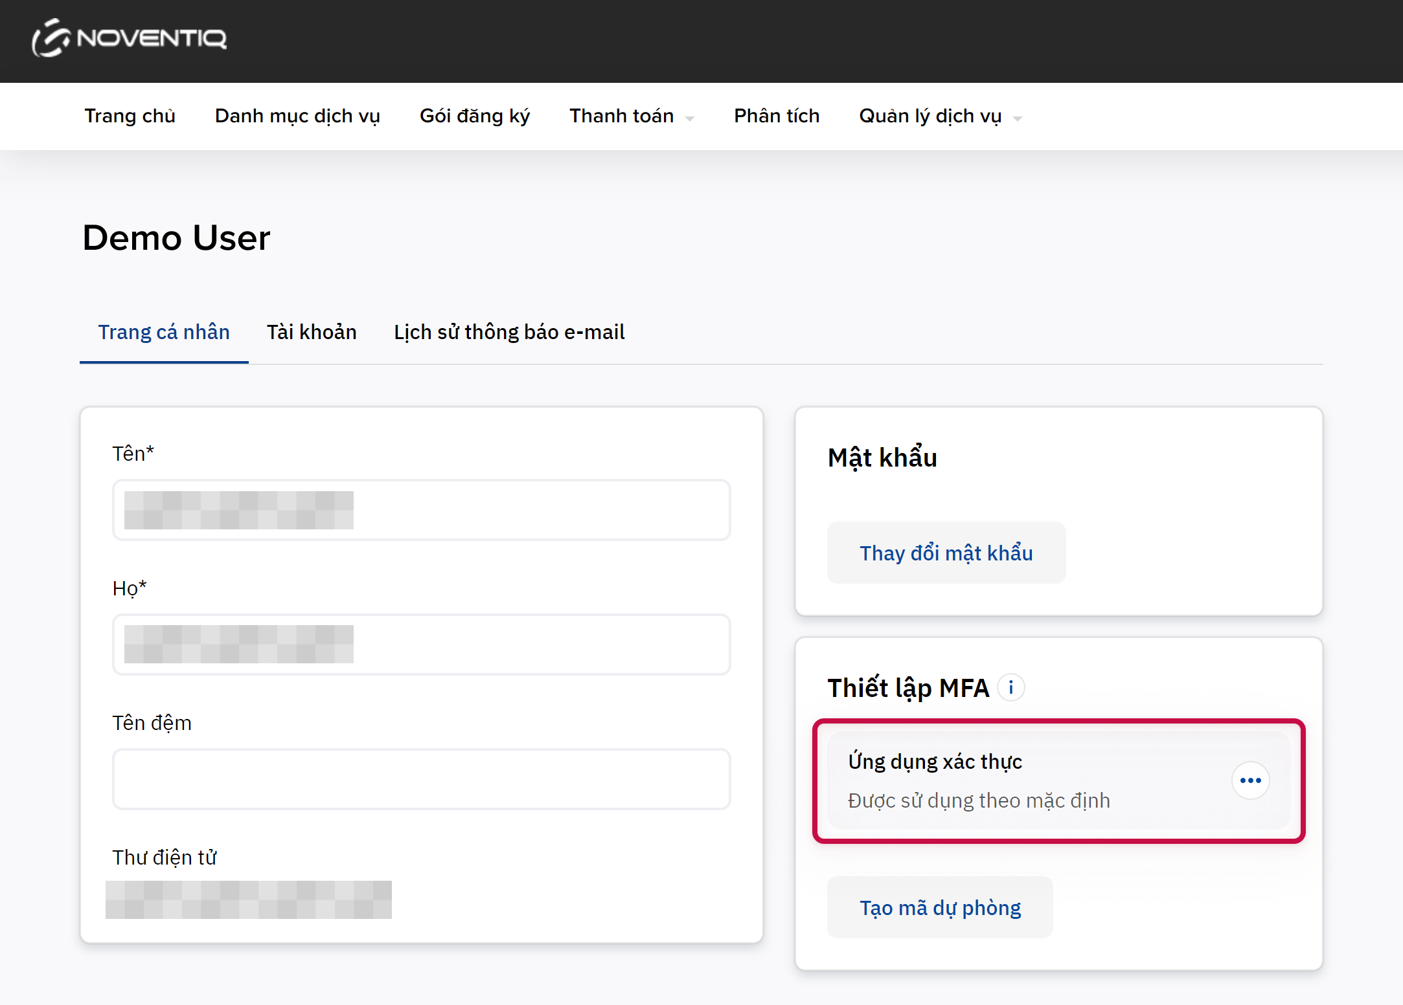
Task: Open the authenticator app three-dot menu
Action: (x=1250, y=780)
